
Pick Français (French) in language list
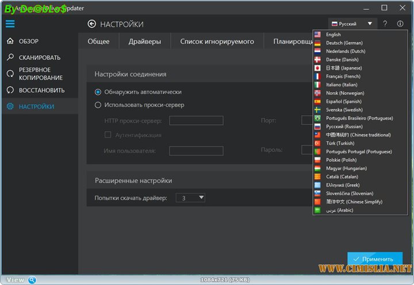click(343, 77)
